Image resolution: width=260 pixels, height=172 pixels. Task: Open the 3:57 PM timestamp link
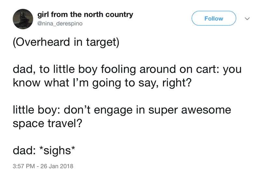(x=24, y=166)
